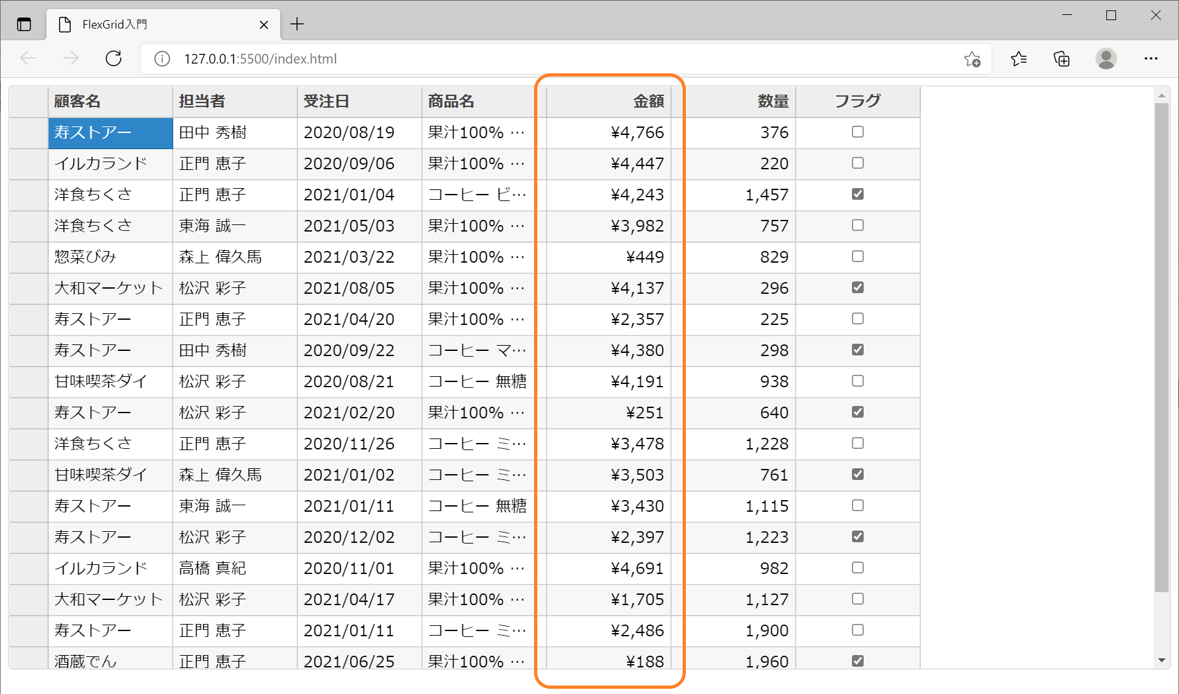The width and height of the screenshot is (1179, 694).
Task: Uncheck the flag box in the ¥4,243 row
Action: point(858,195)
